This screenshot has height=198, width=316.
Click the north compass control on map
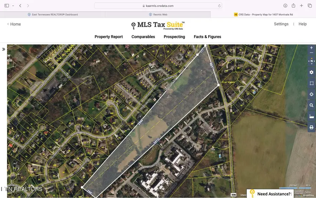(311, 61)
